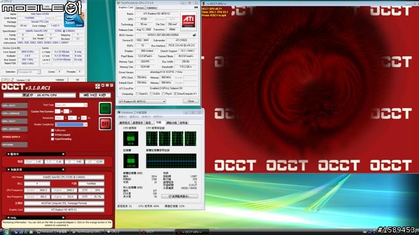Click the memory usage gauge in Task Manager

coord(131,161)
